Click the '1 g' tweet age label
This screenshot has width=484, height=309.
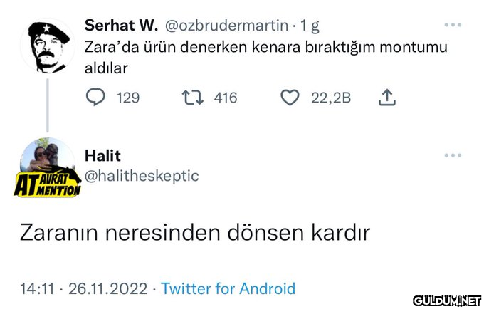[310, 26]
